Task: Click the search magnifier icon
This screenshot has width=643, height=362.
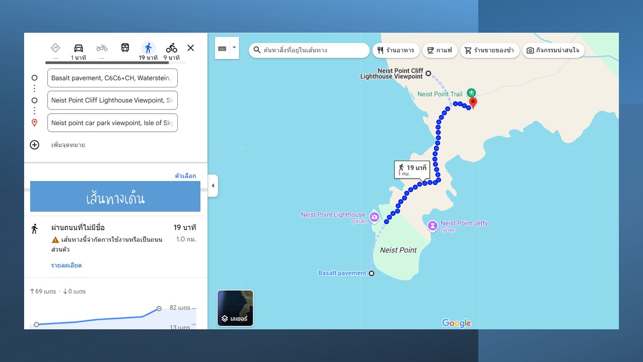Action: coord(257,50)
